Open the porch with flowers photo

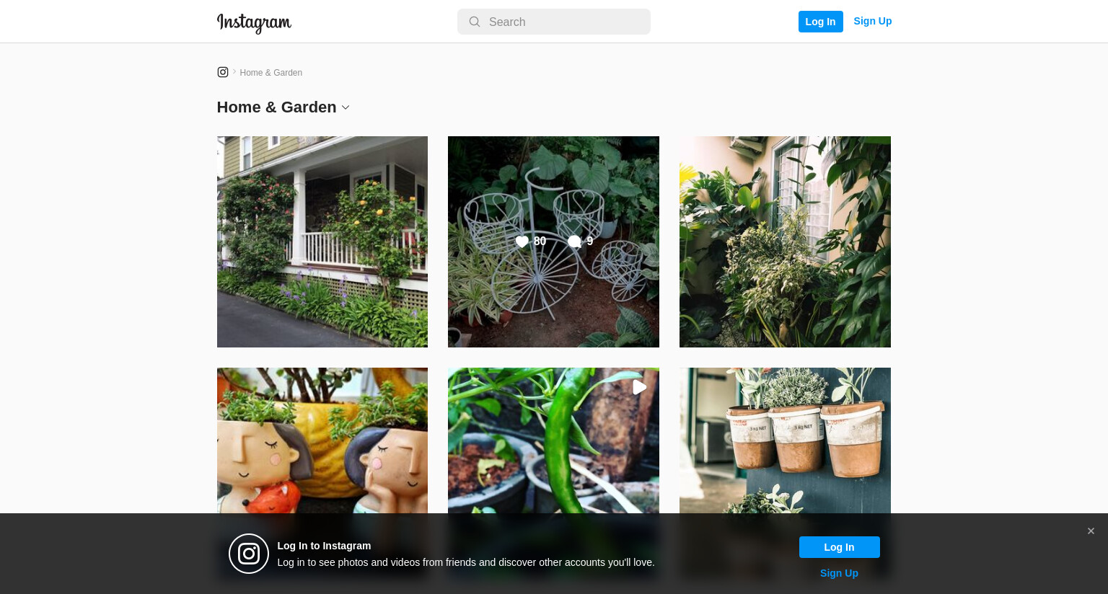point(322,241)
